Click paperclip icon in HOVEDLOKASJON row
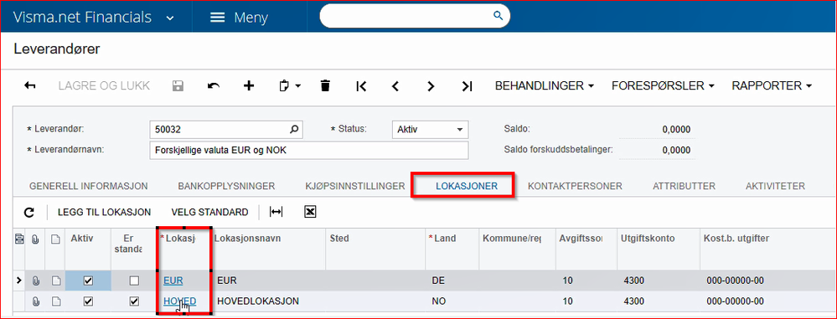This screenshot has width=837, height=319. click(x=36, y=302)
